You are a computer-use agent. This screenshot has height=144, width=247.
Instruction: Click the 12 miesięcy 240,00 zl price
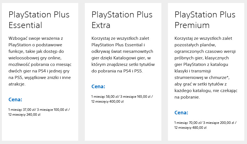[25, 114]
